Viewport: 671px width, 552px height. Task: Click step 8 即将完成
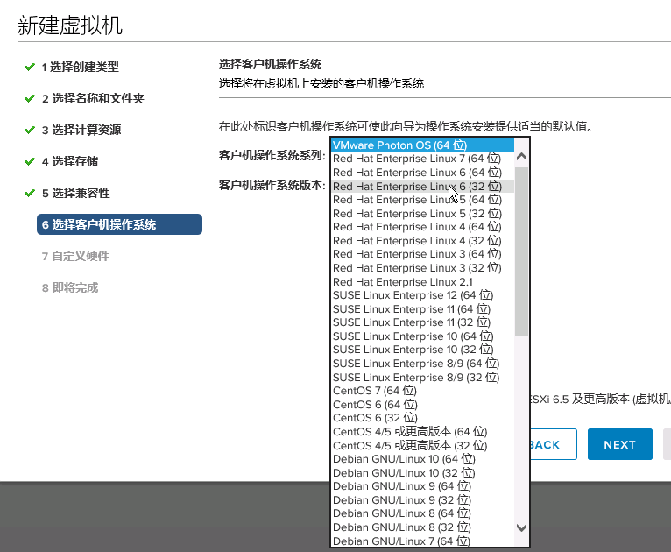point(70,287)
